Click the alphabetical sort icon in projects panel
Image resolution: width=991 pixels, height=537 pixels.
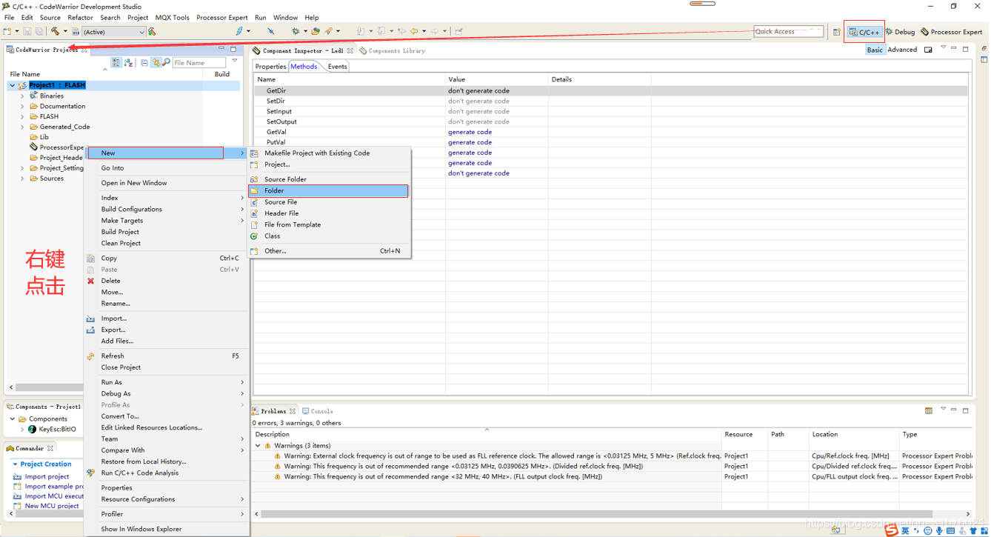click(x=129, y=63)
